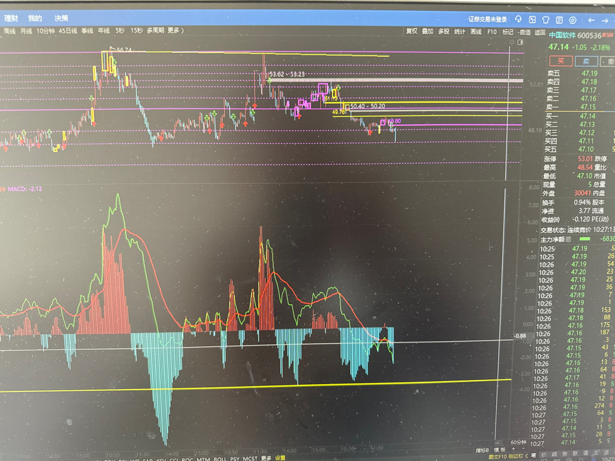Click 图文F10 link at bottom

(x=498, y=457)
